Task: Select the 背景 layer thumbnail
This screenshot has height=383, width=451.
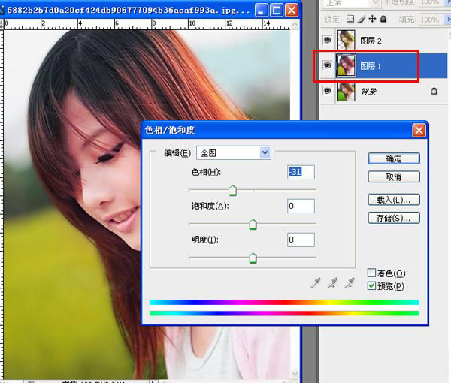Action: click(x=346, y=92)
